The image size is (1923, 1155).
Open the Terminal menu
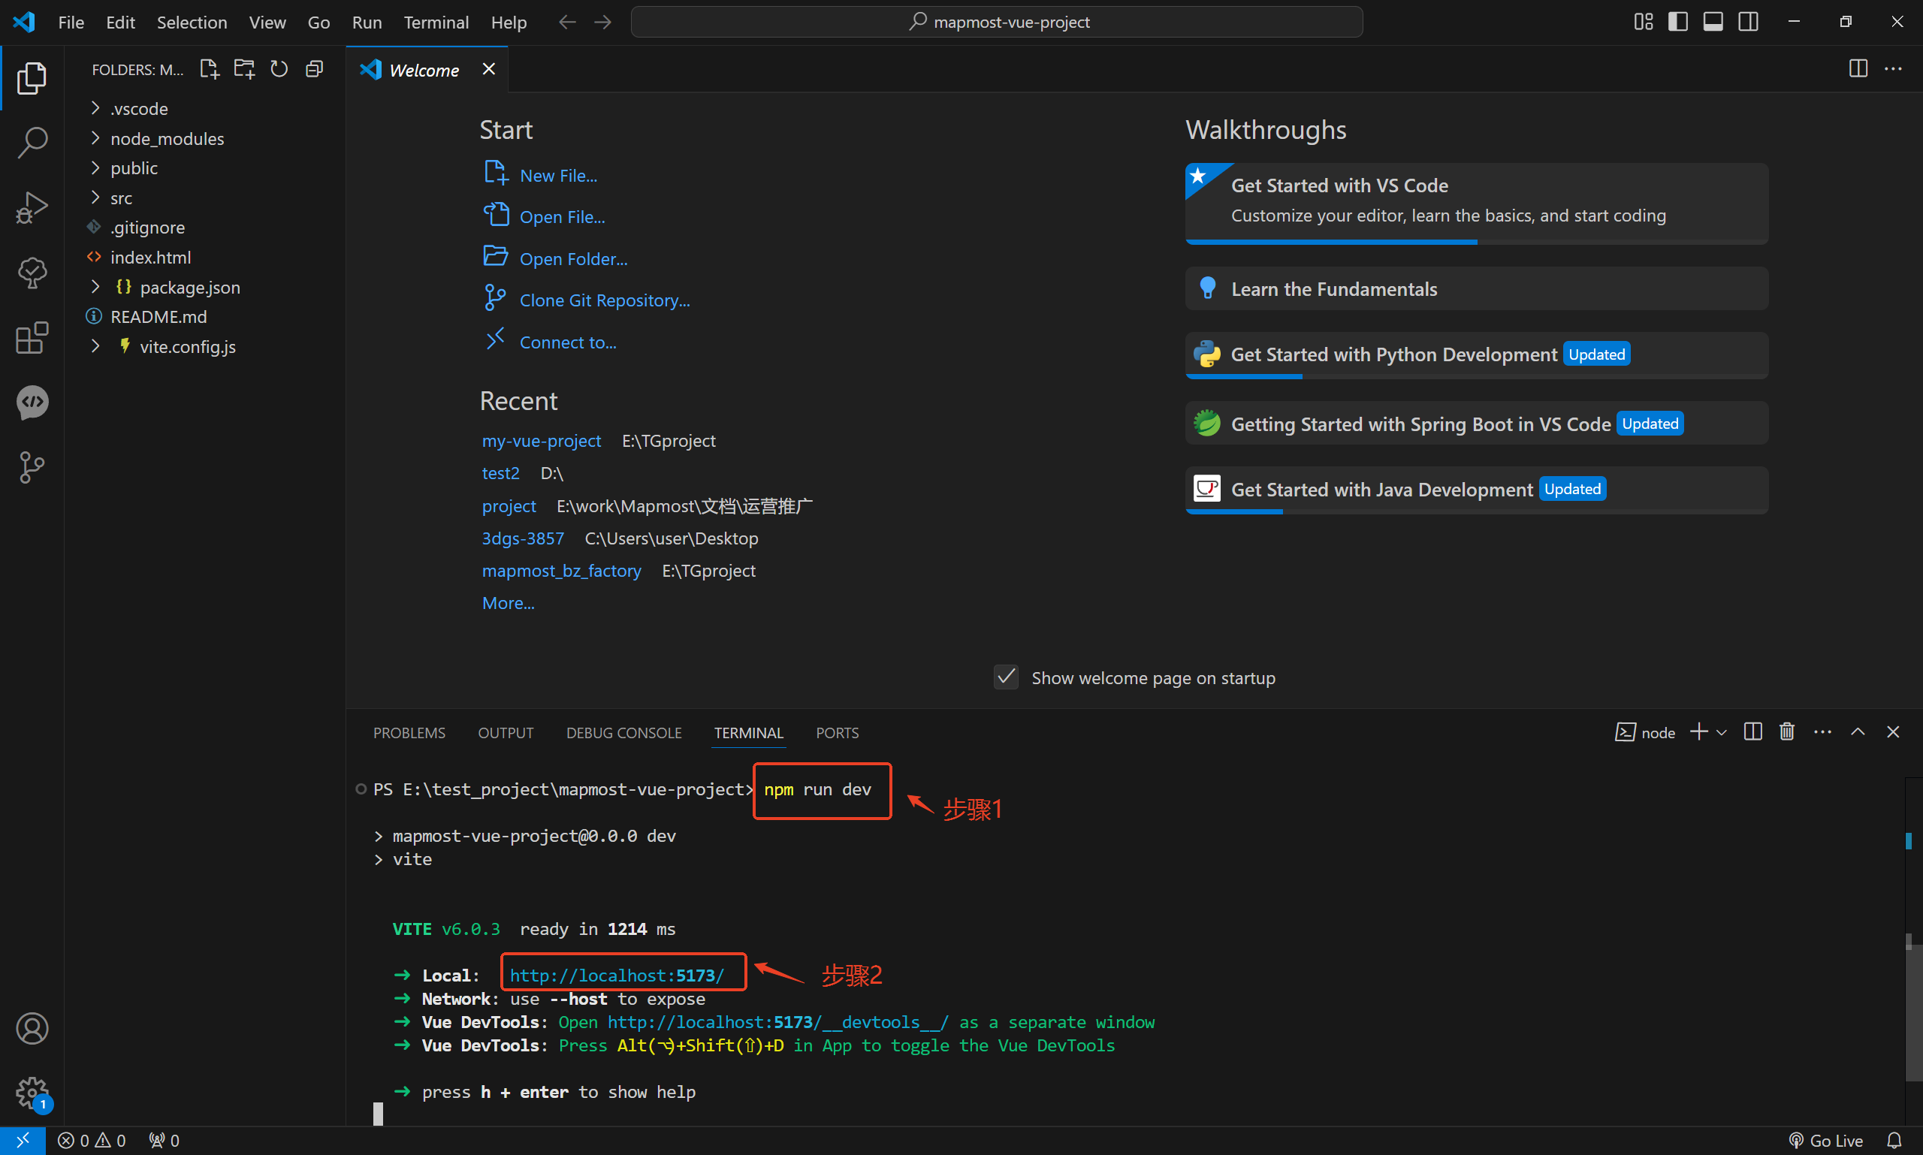click(x=436, y=22)
